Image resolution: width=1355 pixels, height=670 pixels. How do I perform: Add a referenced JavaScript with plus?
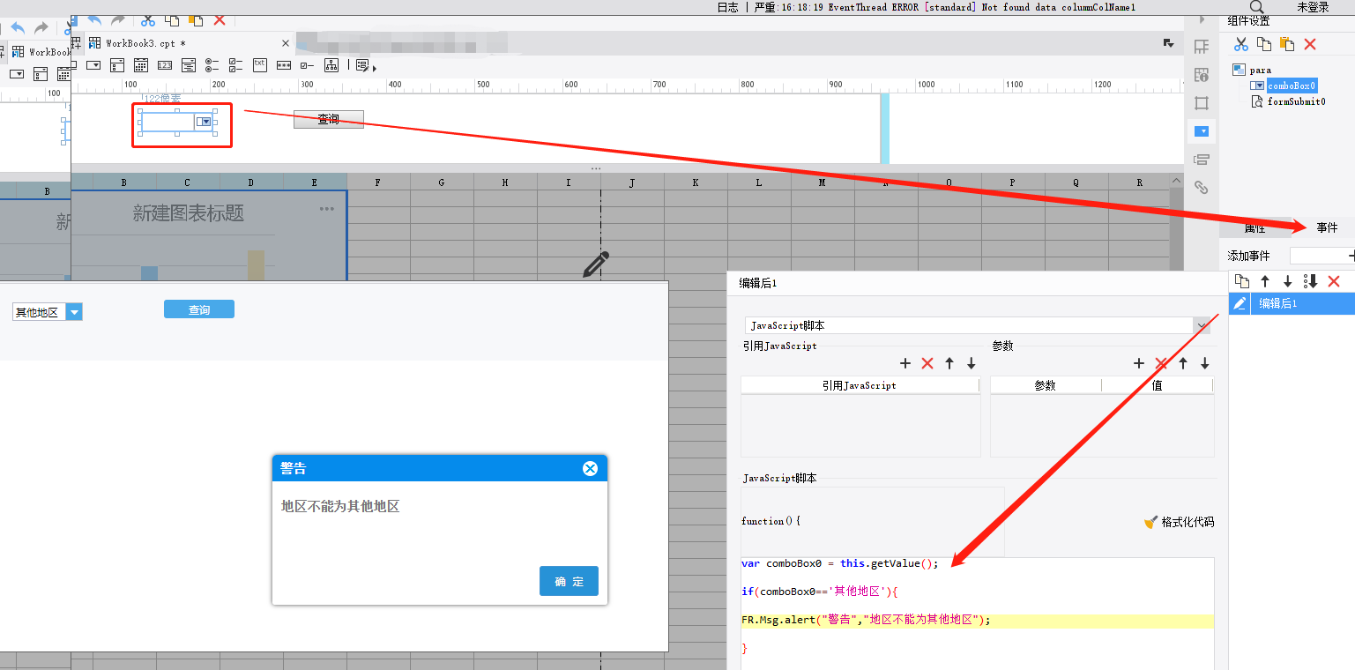point(905,363)
